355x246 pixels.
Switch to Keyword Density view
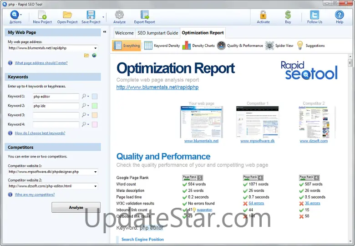[162, 46]
